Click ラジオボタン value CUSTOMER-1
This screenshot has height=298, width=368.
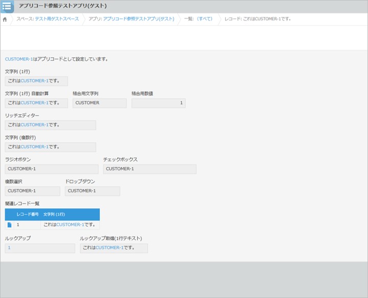coord(52,169)
